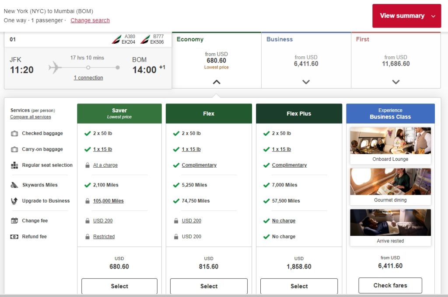The width and height of the screenshot is (448, 297).
Task: Open the 1 connection details link
Action: coord(88,78)
